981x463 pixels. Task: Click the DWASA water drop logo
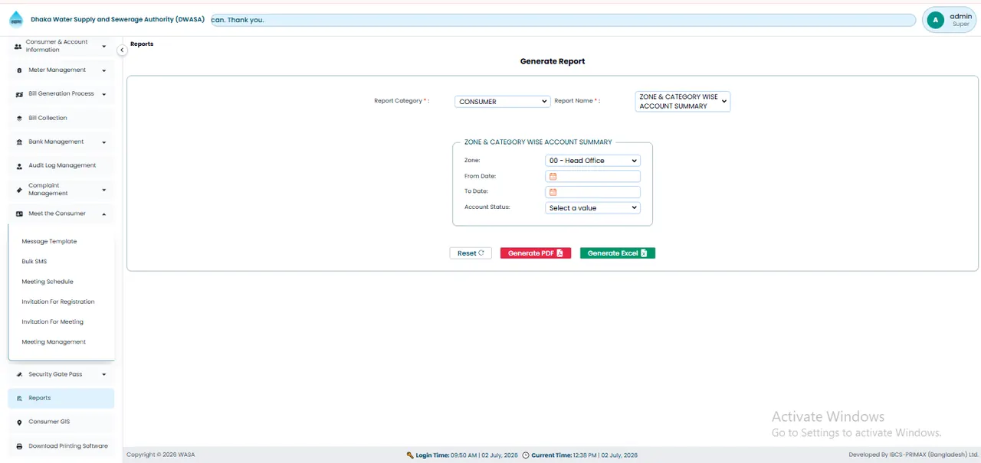[x=16, y=20]
